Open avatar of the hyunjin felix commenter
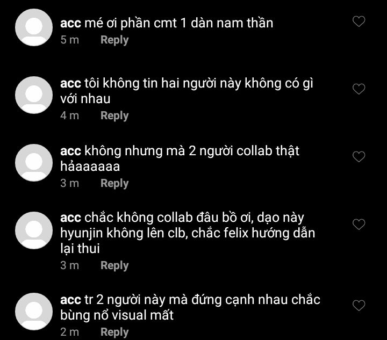The image size is (387, 340). 34,230
